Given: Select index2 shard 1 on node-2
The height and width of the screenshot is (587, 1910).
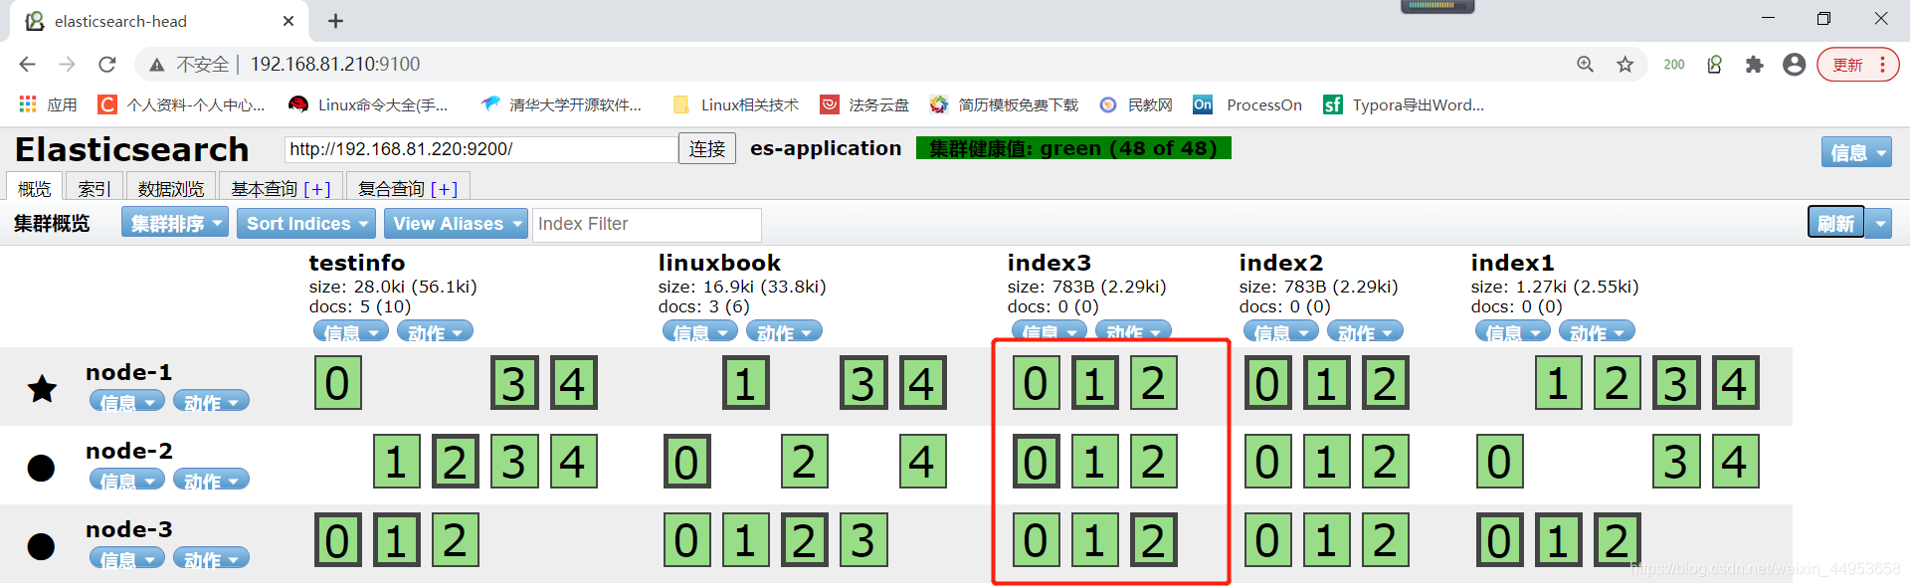Looking at the screenshot, I should click(1326, 462).
